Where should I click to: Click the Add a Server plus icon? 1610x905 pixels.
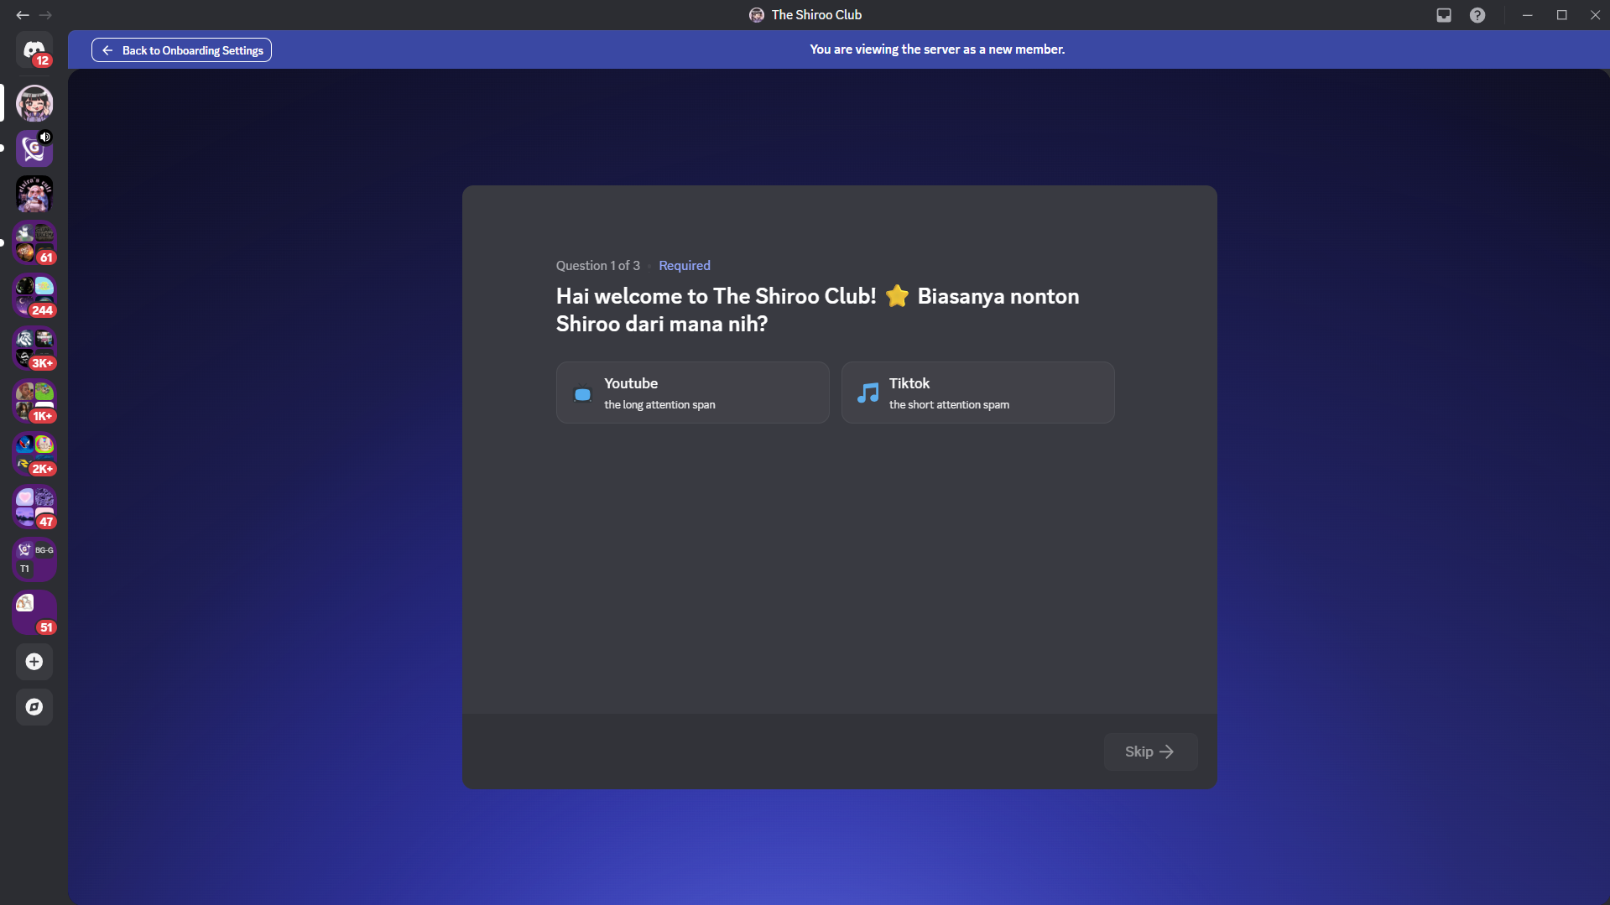34,662
